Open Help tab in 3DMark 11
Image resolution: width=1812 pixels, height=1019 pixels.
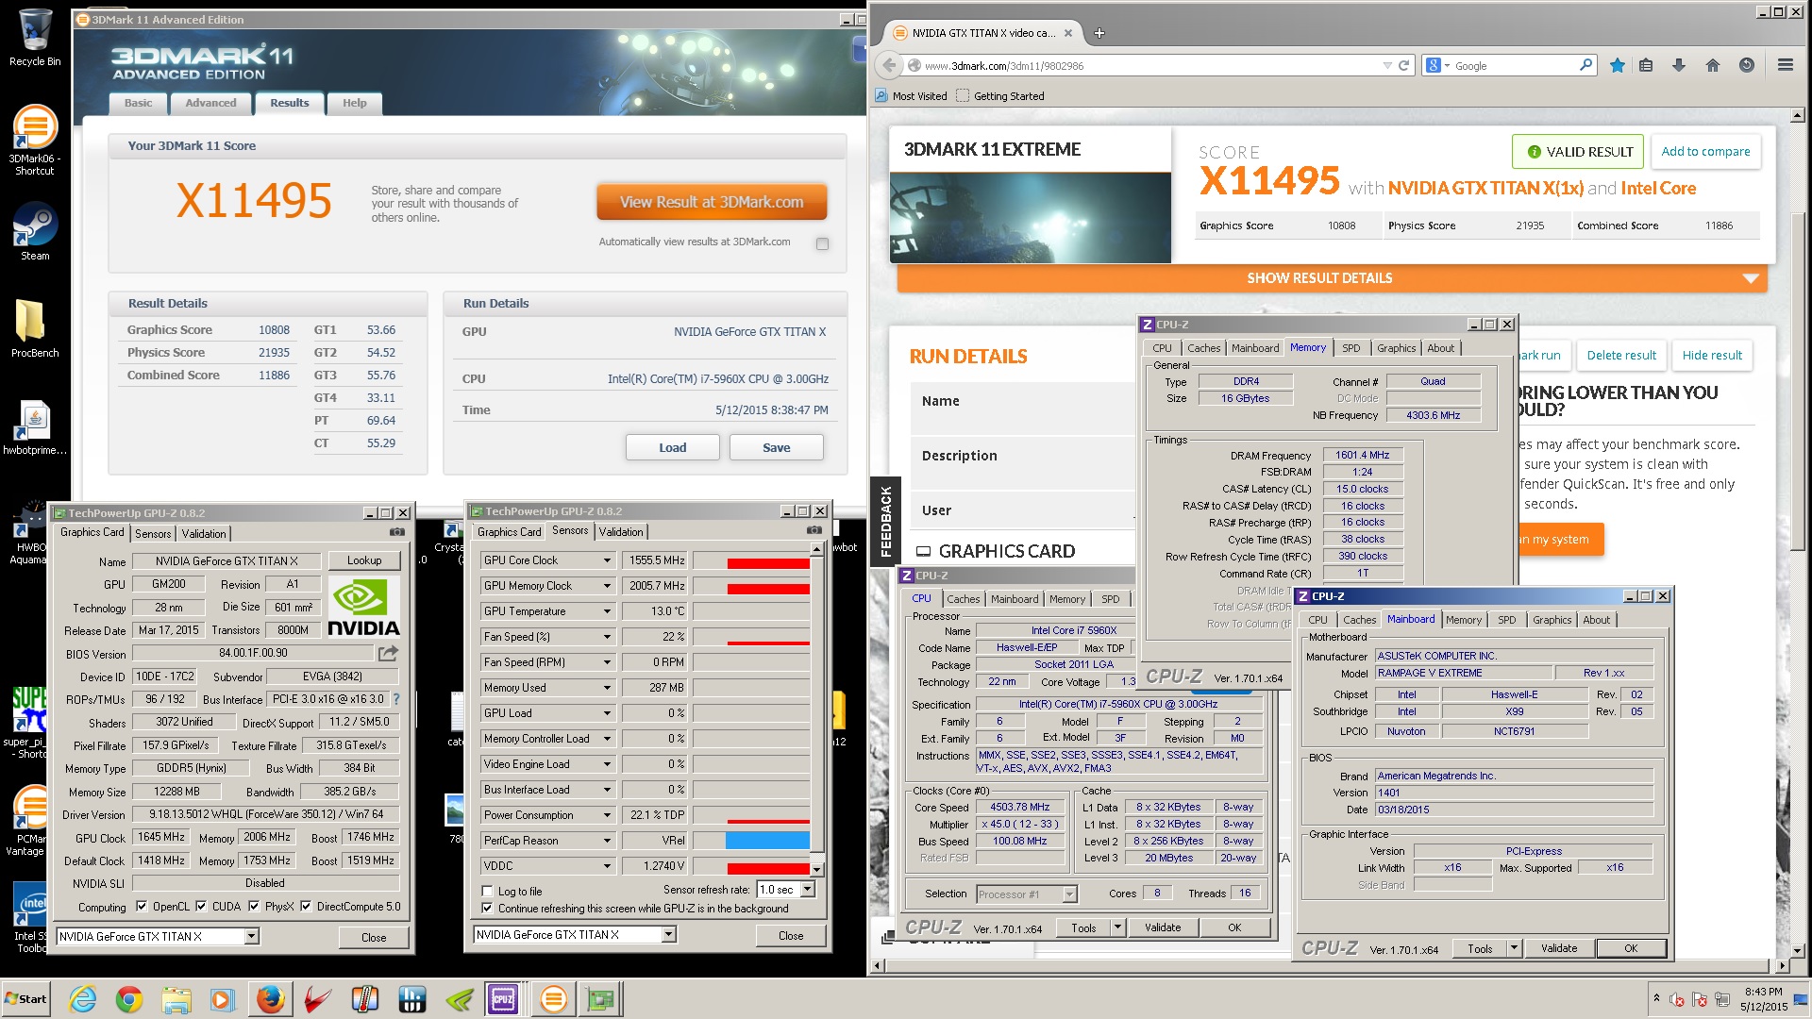pos(355,103)
